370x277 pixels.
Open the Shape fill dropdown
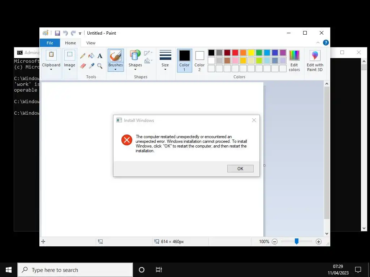point(149,61)
